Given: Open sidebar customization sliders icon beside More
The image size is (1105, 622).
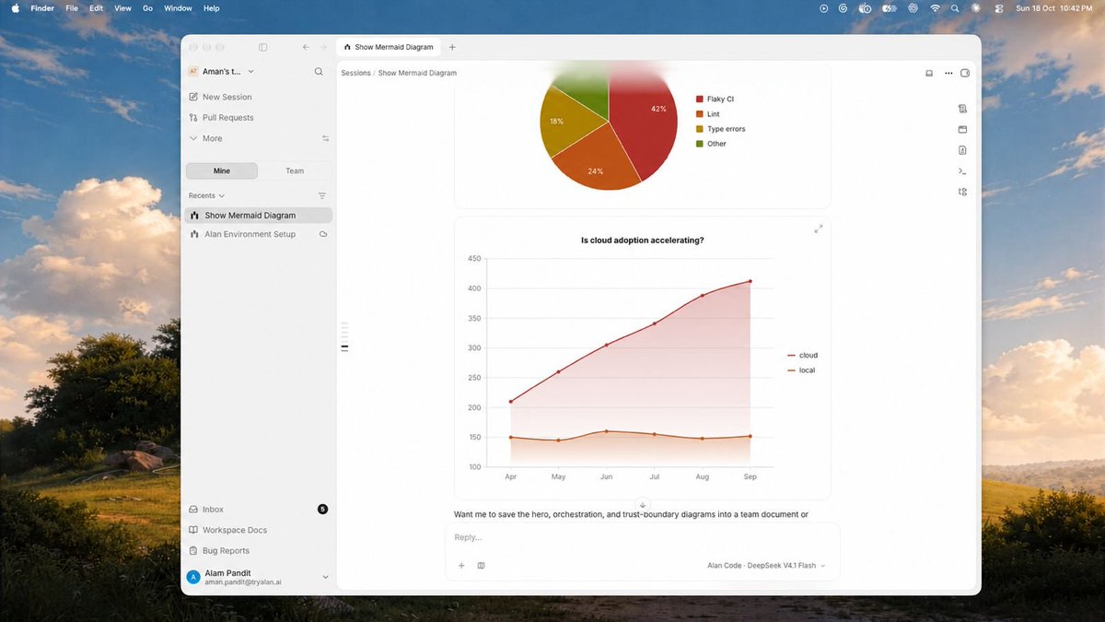Looking at the screenshot, I should 325,138.
